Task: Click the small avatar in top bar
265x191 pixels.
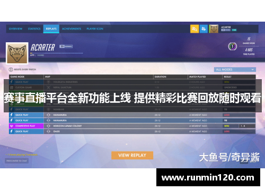Action: (x=214, y=29)
